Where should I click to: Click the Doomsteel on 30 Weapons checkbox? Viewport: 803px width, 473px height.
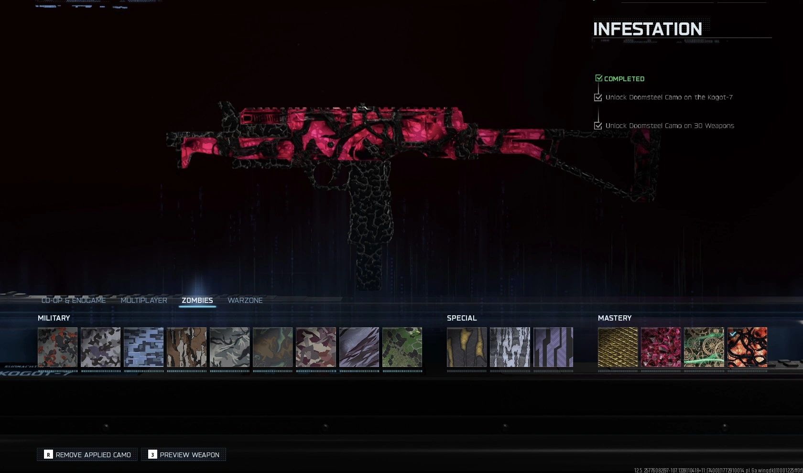click(x=598, y=126)
